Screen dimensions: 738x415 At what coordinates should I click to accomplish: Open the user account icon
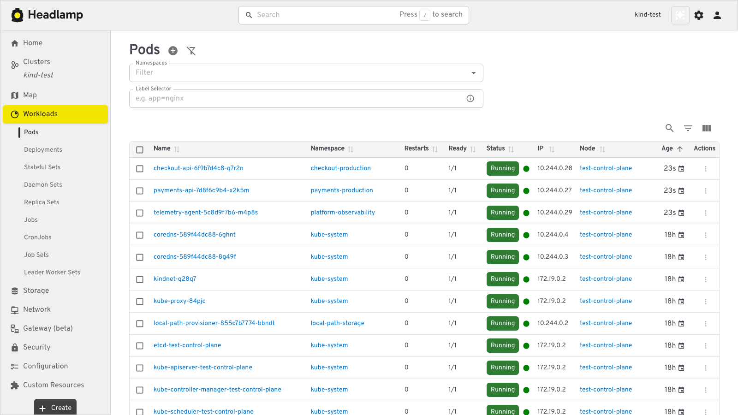(717, 15)
